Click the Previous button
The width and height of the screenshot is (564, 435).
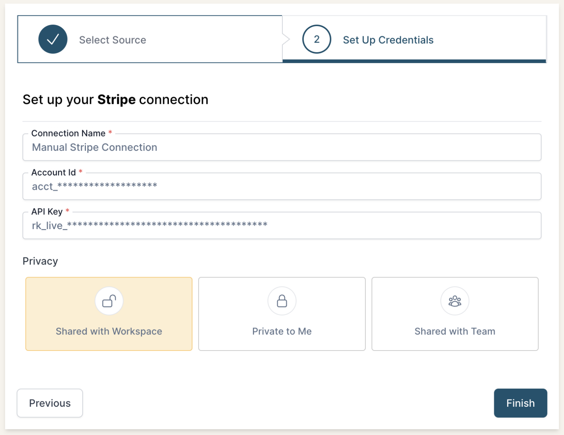pyautogui.click(x=50, y=403)
